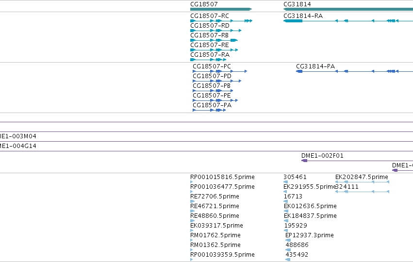
Task: Select the 324111 EST alignment glyph
Action: [362, 192]
